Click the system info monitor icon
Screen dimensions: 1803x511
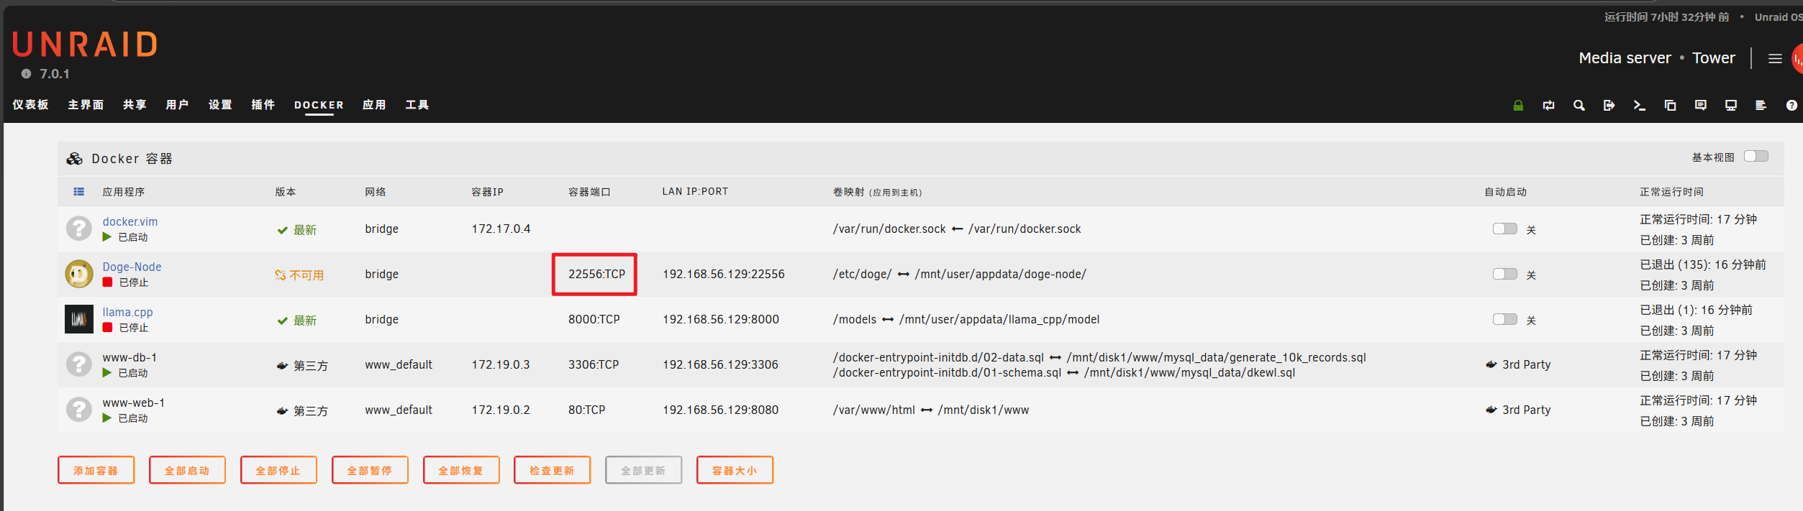pyautogui.click(x=1731, y=106)
